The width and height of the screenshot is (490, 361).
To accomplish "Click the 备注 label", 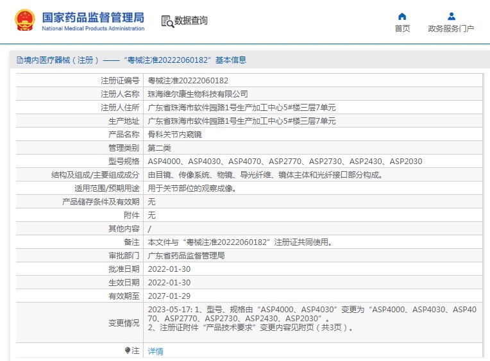I will (131, 242).
